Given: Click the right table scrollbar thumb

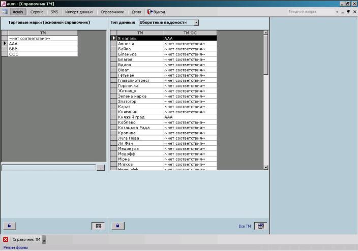Looking at the screenshot, I should 265,55.
